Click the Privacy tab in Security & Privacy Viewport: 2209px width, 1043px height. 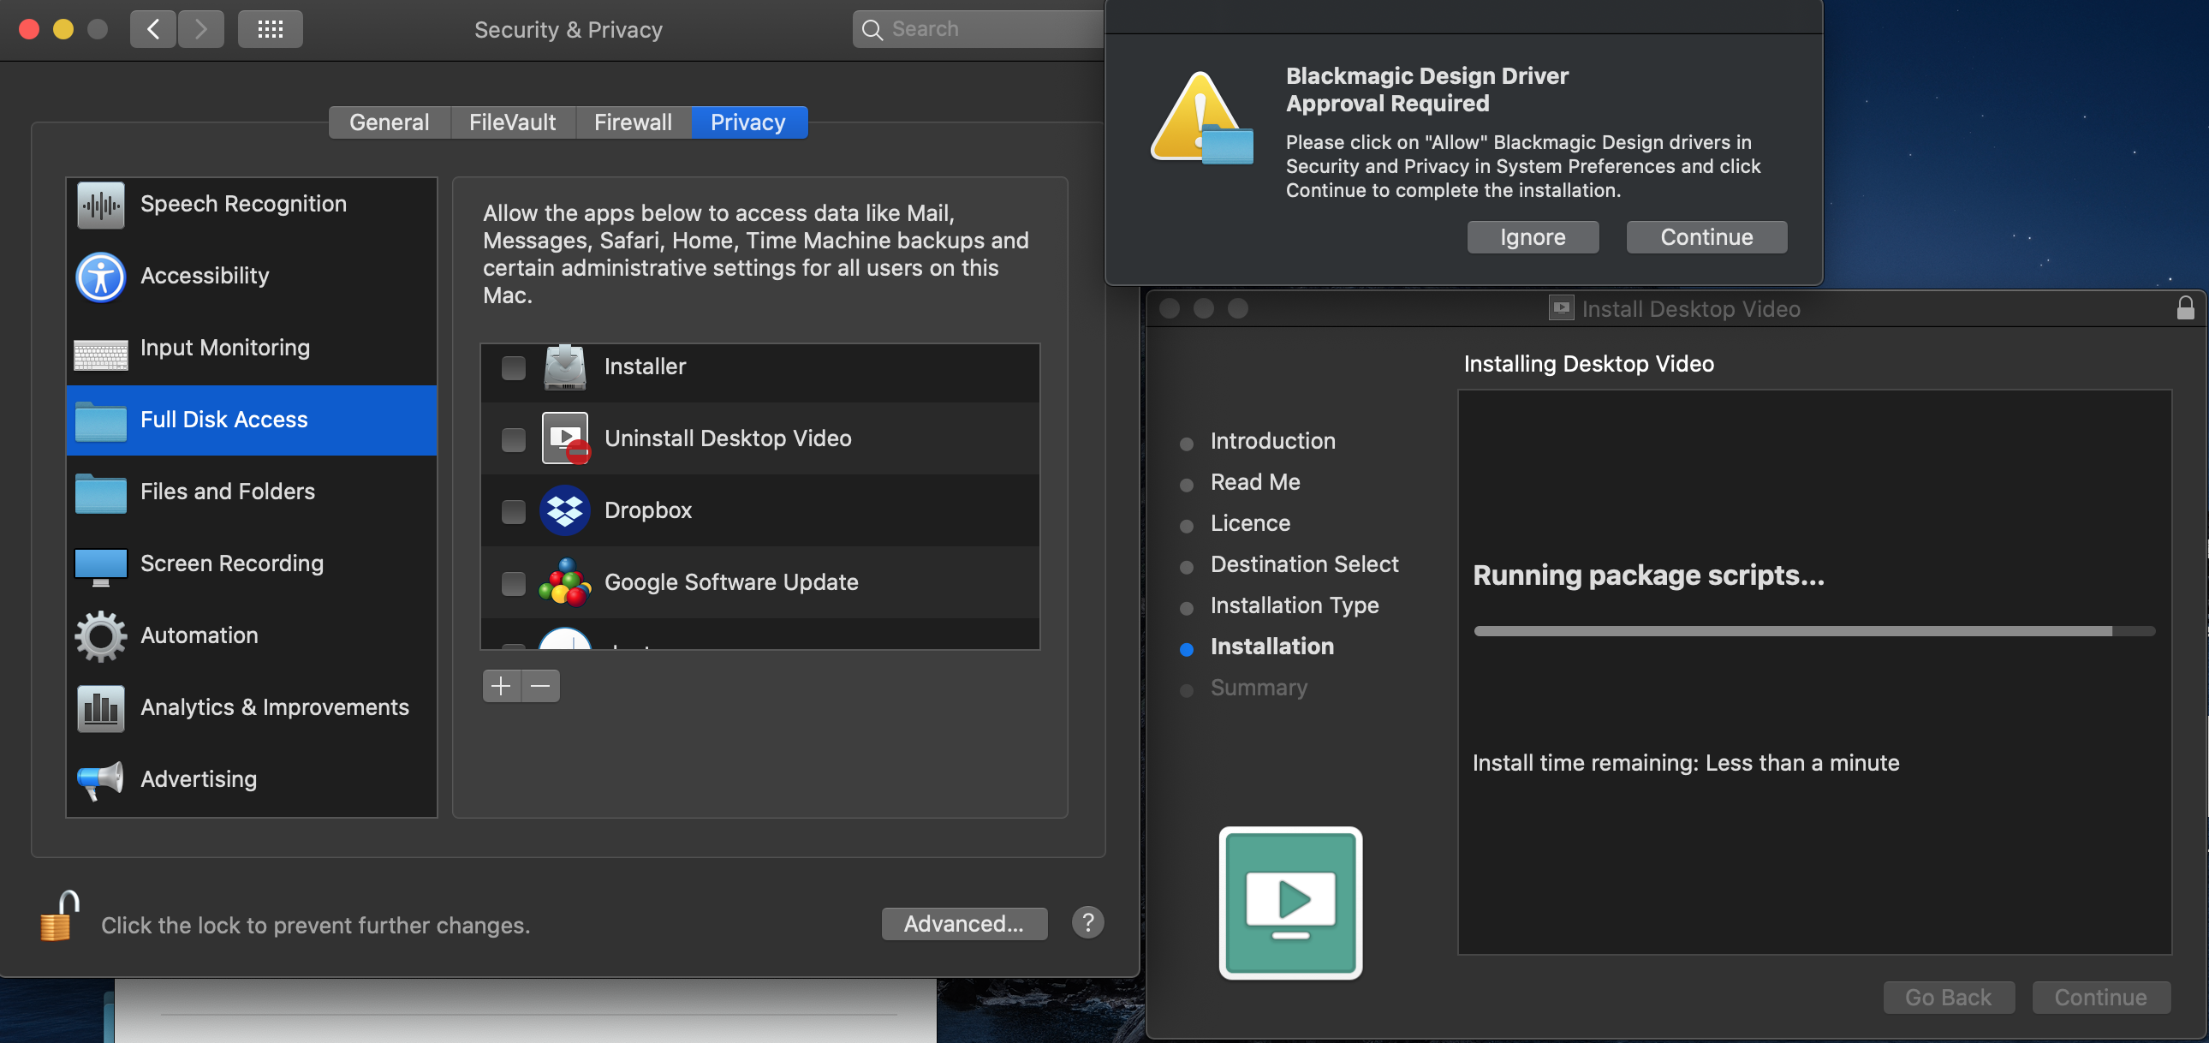point(748,122)
